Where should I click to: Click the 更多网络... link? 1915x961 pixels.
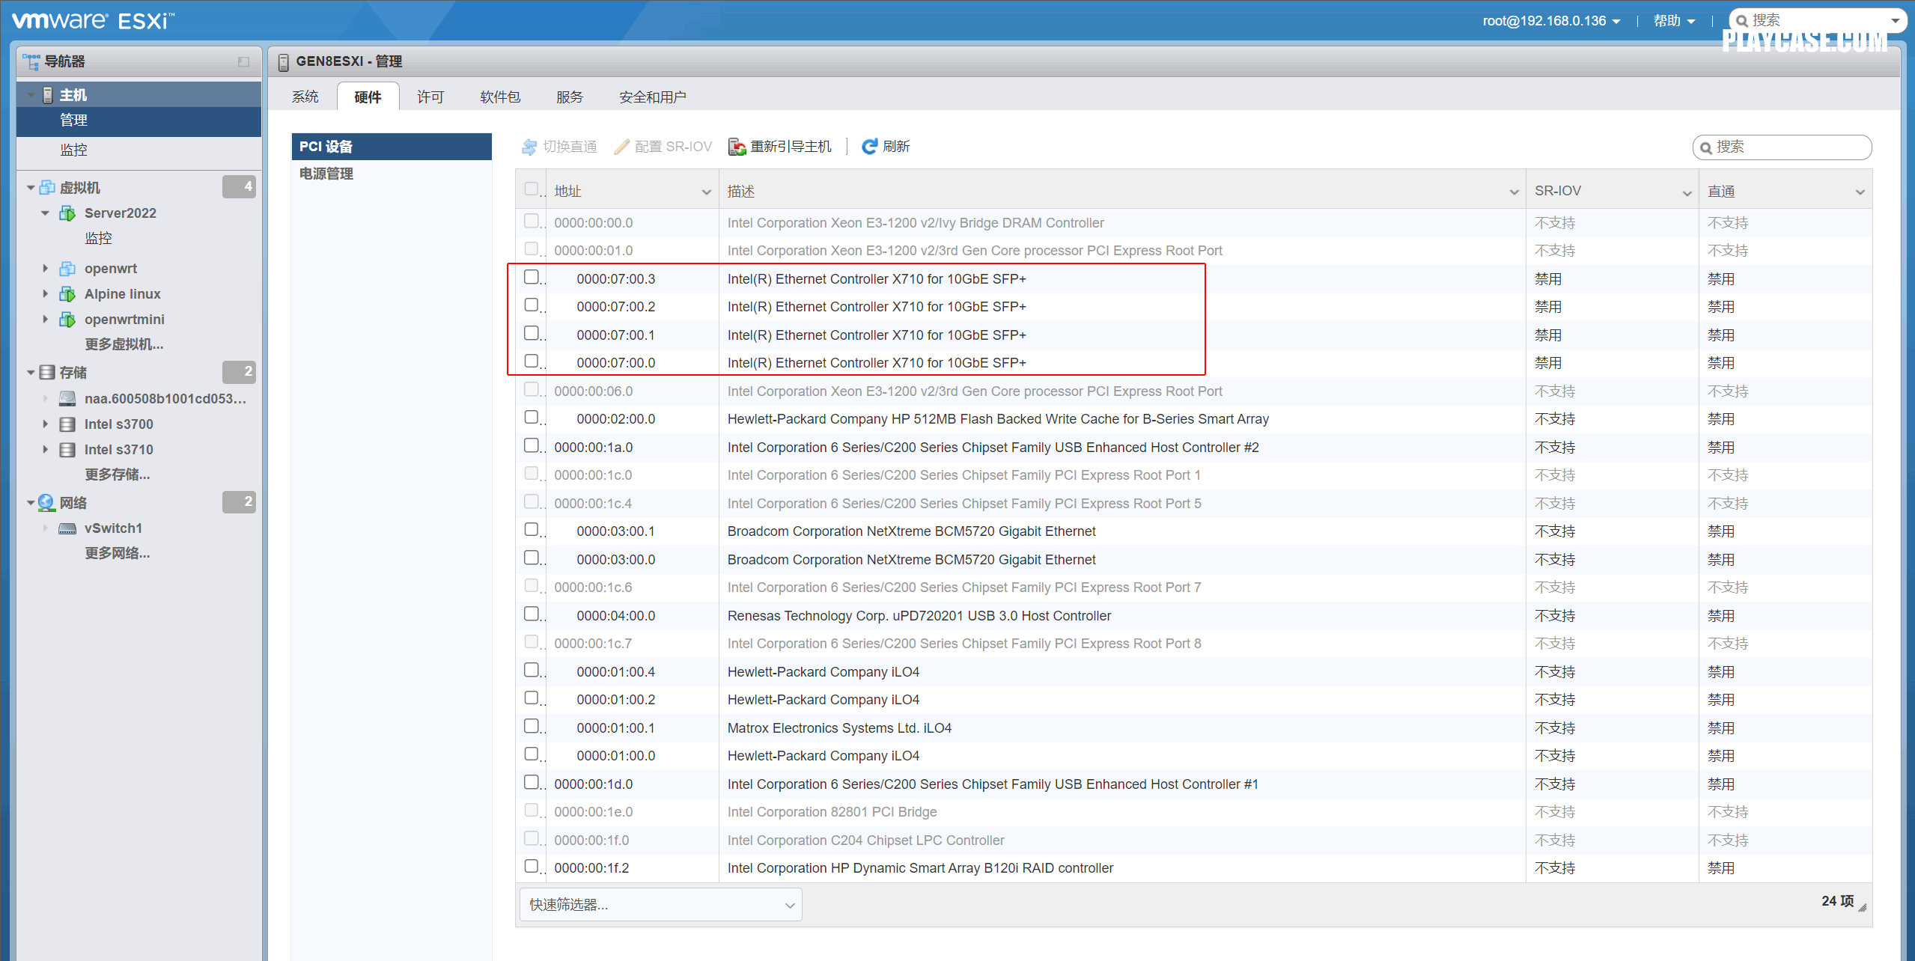[118, 553]
